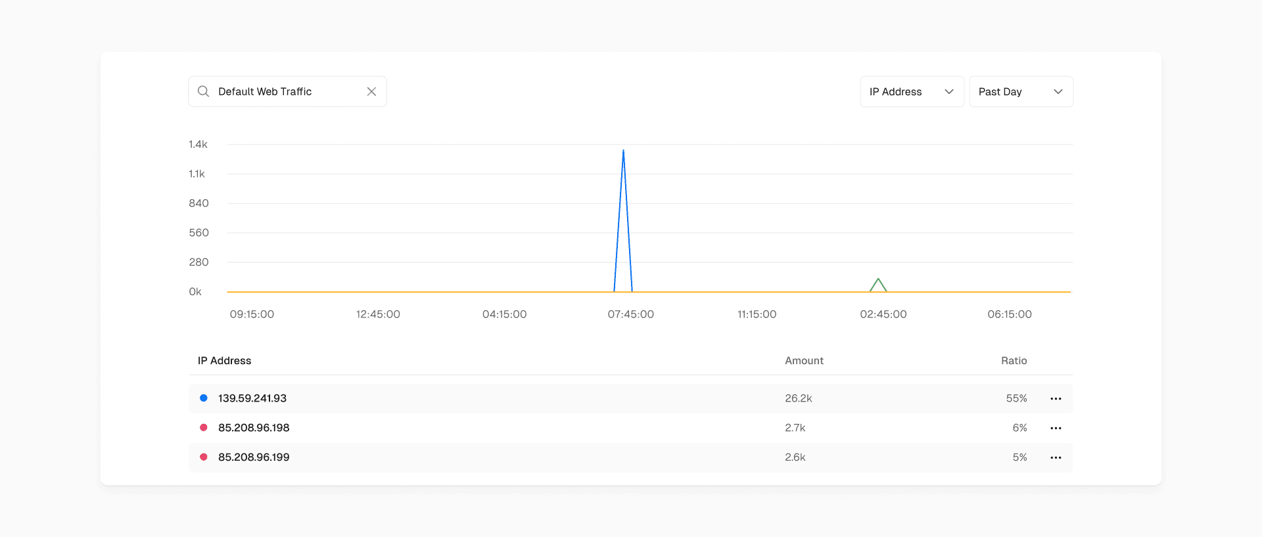
Task: Click the 07:45:00 time axis label
Action: [x=630, y=314]
